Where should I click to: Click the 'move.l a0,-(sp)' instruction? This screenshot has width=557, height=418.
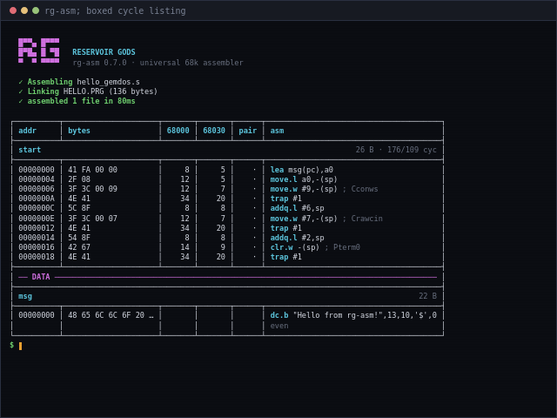pos(304,179)
